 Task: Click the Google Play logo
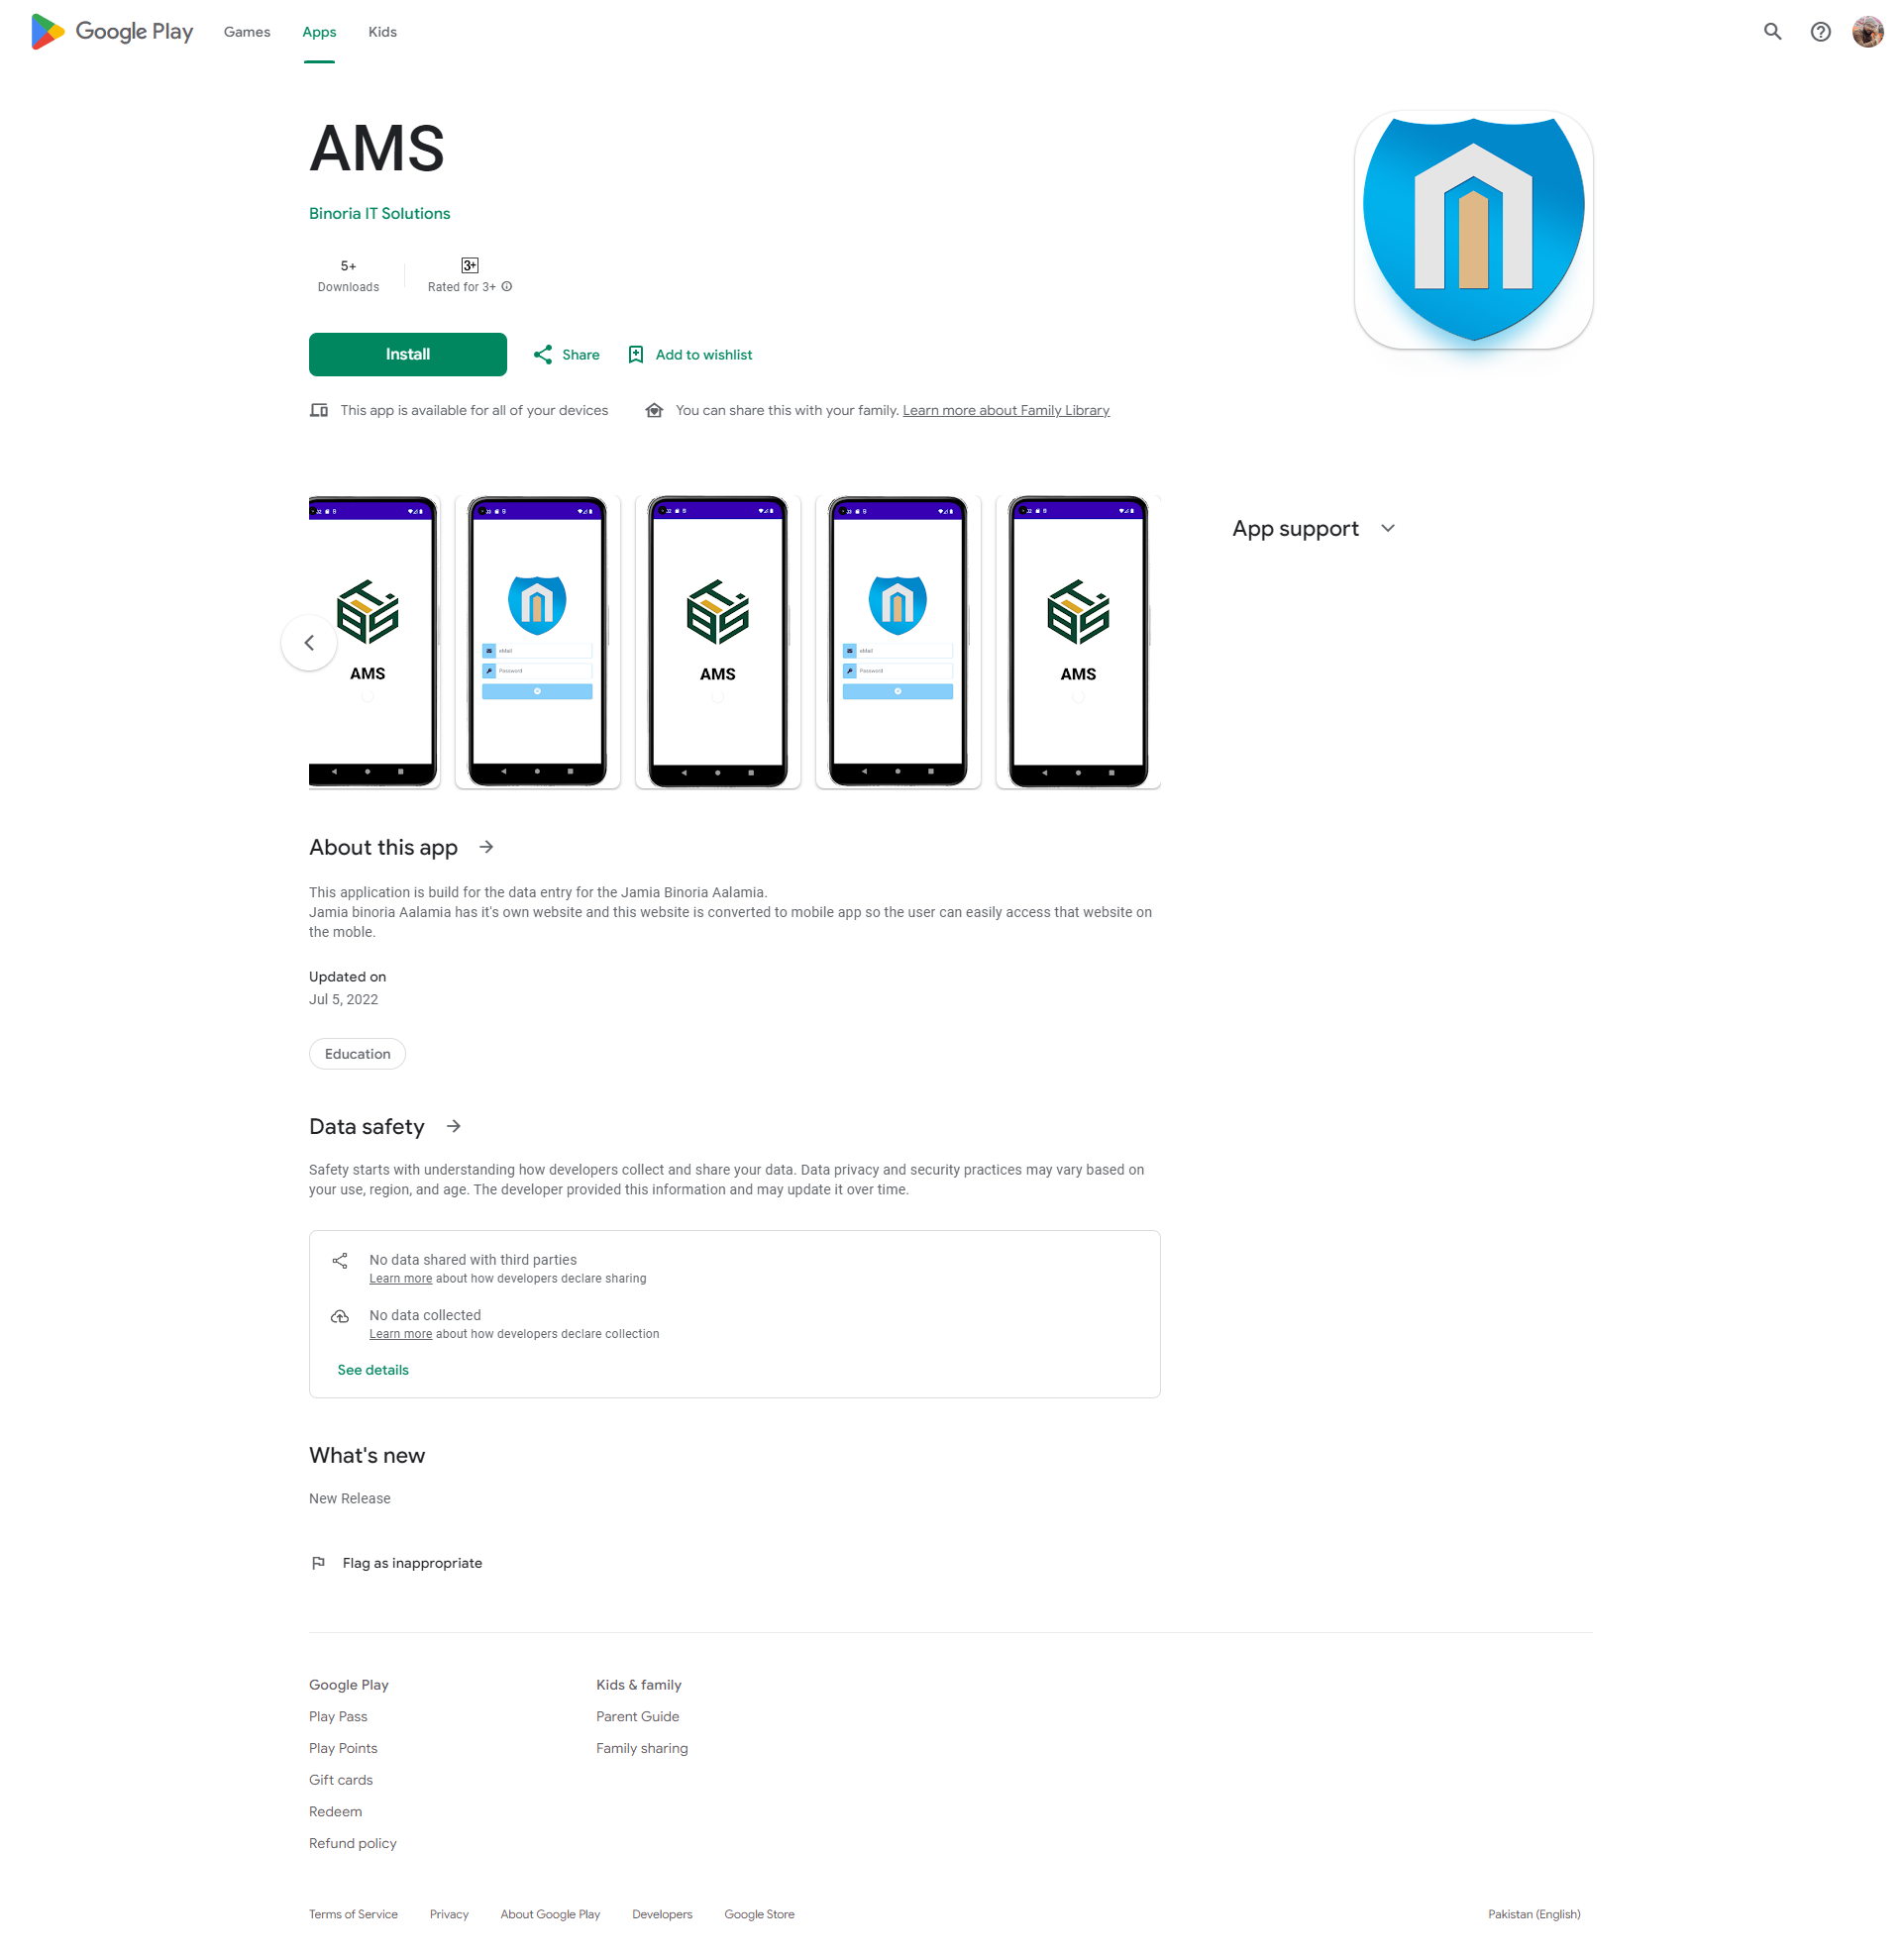[x=112, y=32]
